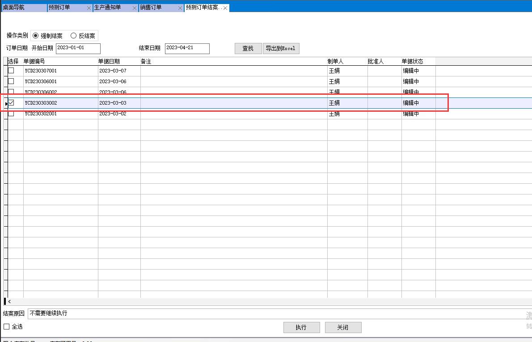The width and height of the screenshot is (532, 342).
Task: Close the 预测订单结案 tab
Action: coord(225,8)
